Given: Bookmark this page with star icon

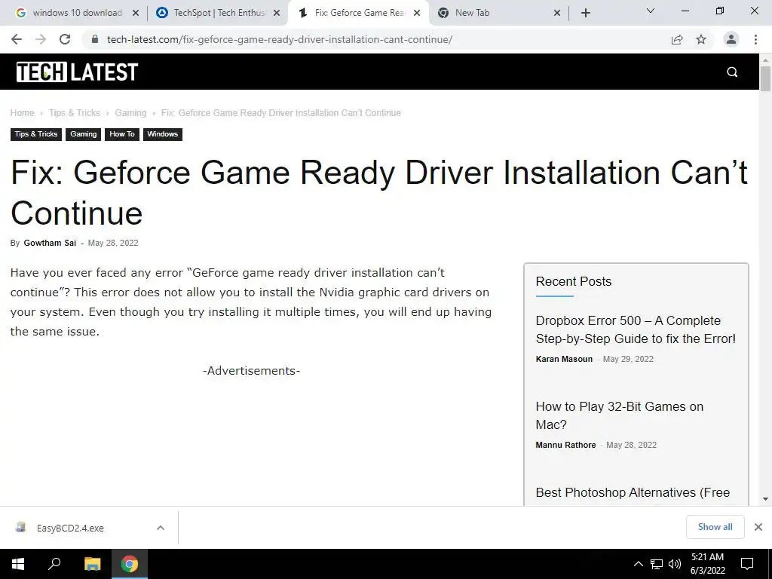Looking at the screenshot, I should tap(701, 39).
